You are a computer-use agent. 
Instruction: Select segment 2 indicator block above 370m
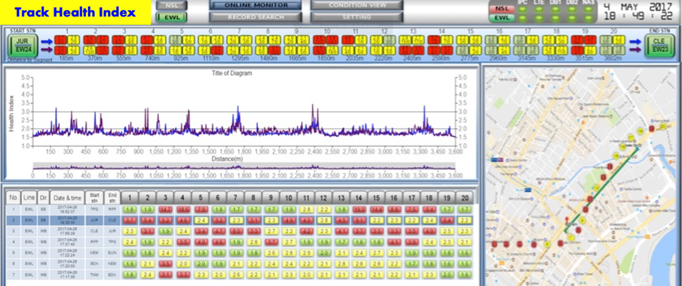tap(96, 45)
